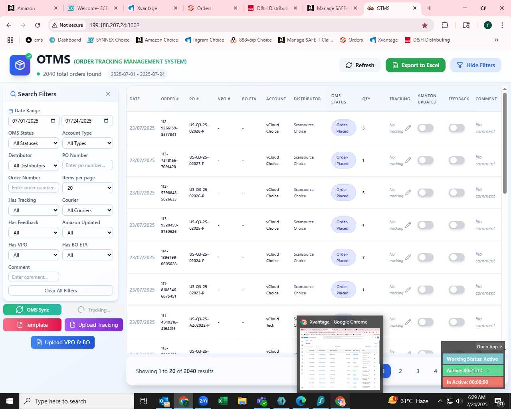Image resolution: width=511 pixels, height=409 pixels.
Task: Open the Courier dropdown
Action: point(87,210)
